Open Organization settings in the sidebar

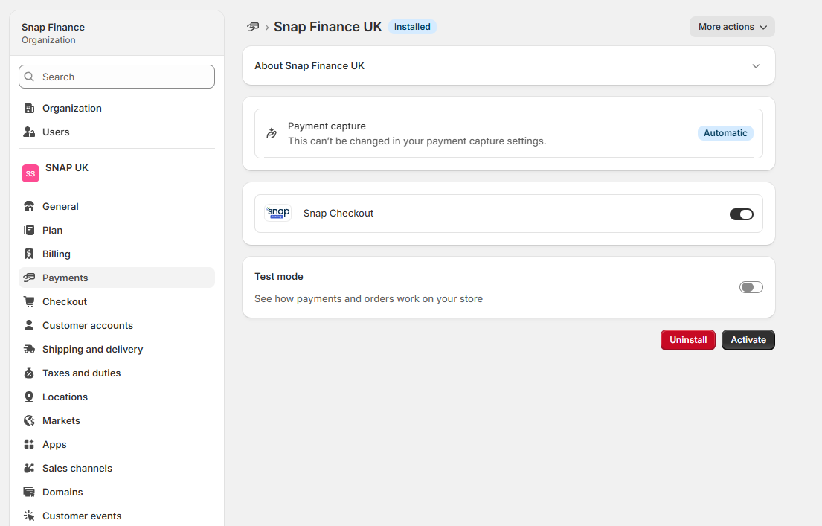tap(116, 109)
